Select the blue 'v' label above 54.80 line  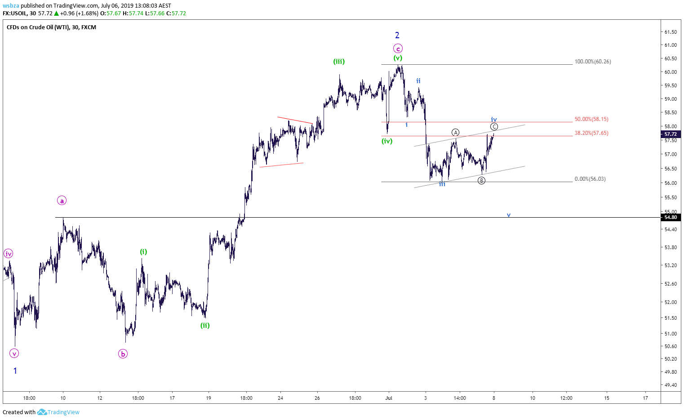(x=509, y=215)
